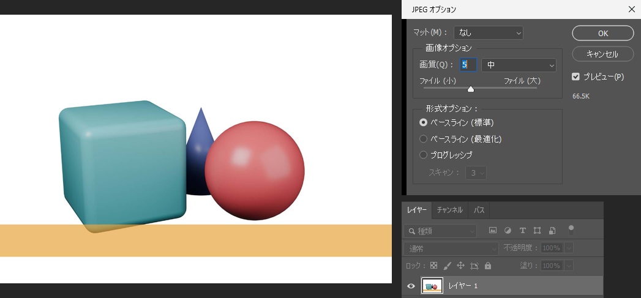Select ベースライン (最適化) radio button

tap(424, 139)
